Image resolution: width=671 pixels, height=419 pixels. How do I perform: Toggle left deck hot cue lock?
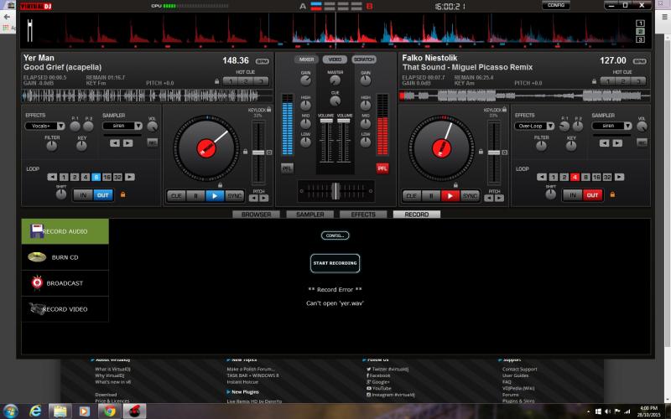pyautogui.click(x=217, y=81)
